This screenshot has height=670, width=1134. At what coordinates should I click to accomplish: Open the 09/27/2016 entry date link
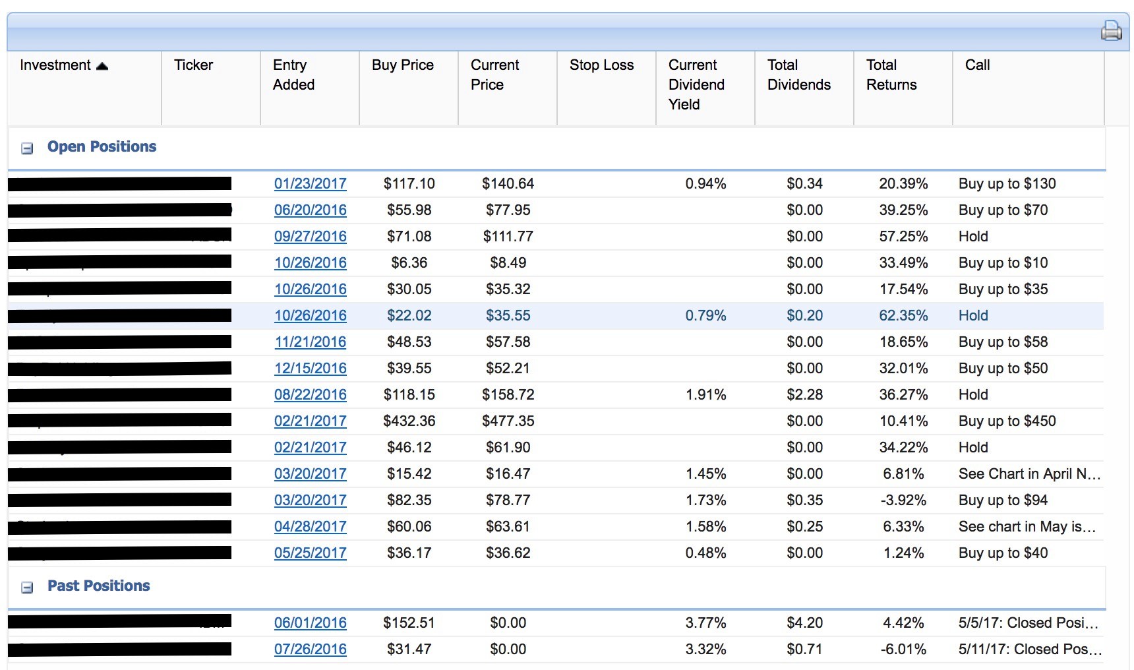coord(311,237)
